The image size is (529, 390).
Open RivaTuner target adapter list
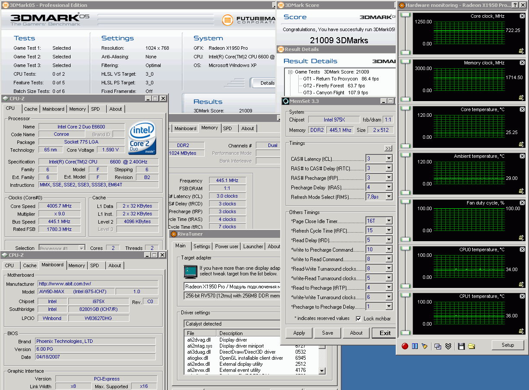click(232, 287)
